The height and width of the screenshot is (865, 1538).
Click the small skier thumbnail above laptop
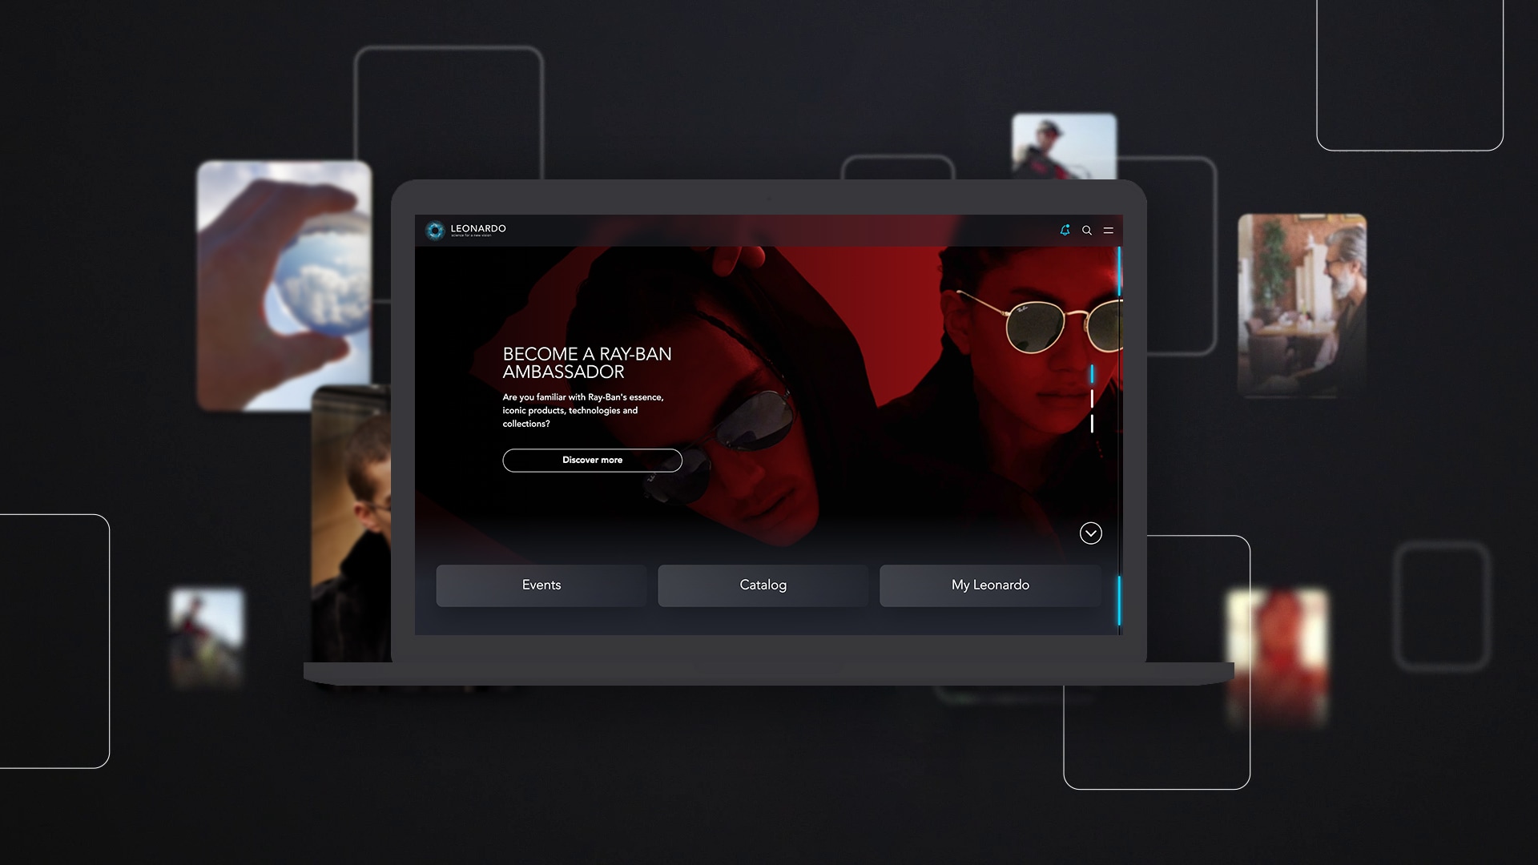coord(1064,147)
